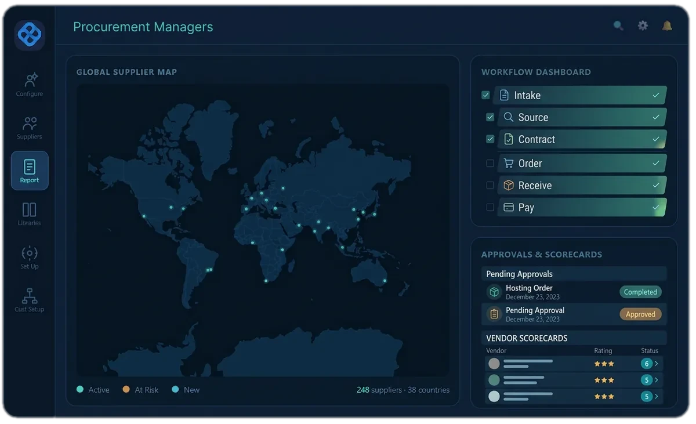Click the Contract file icon
Screen dimensions: 696x424
pyautogui.click(x=509, y=139)
